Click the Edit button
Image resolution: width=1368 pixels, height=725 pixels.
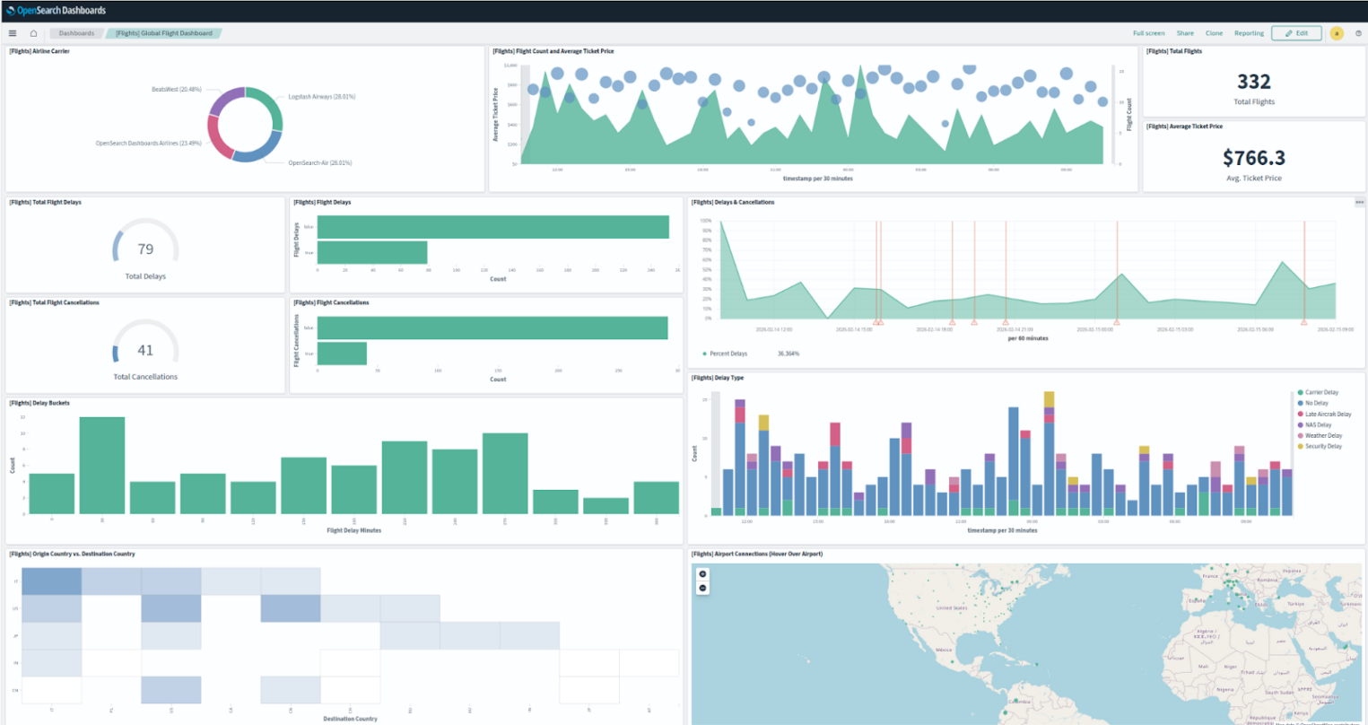click(1296, 33)
